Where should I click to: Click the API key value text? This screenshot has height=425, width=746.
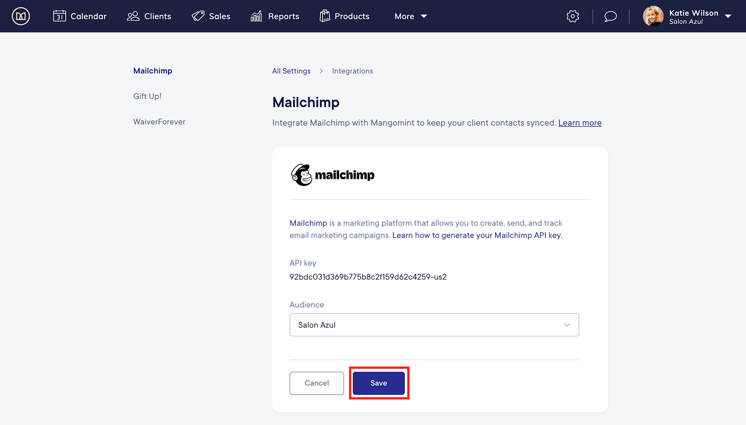pos(368,277)
